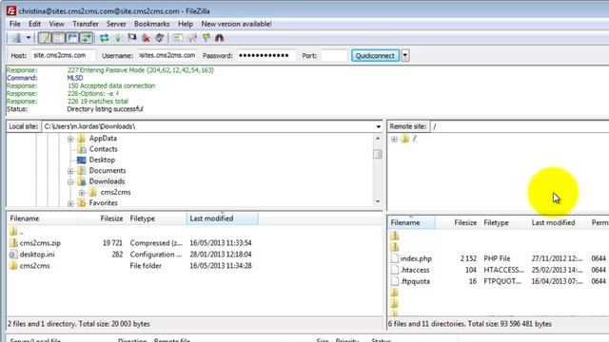Viewport: 609px width, 342px height.
Task: Toggle synchronized browsing
Action: (x=206, y=38)
